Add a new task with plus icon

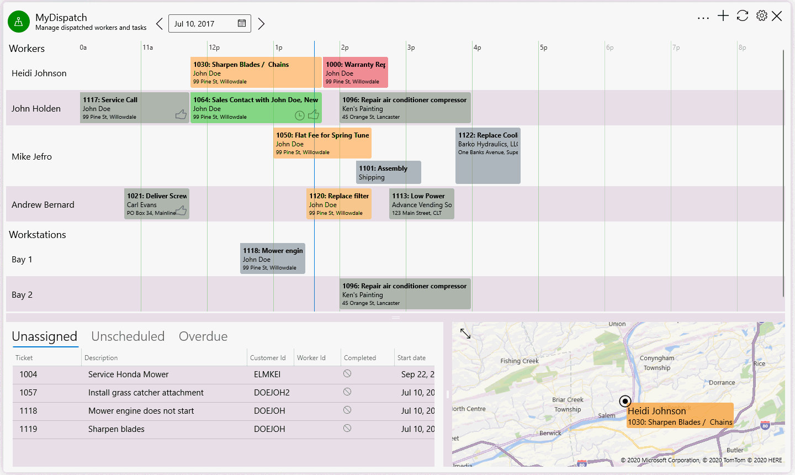coord(723,16)
